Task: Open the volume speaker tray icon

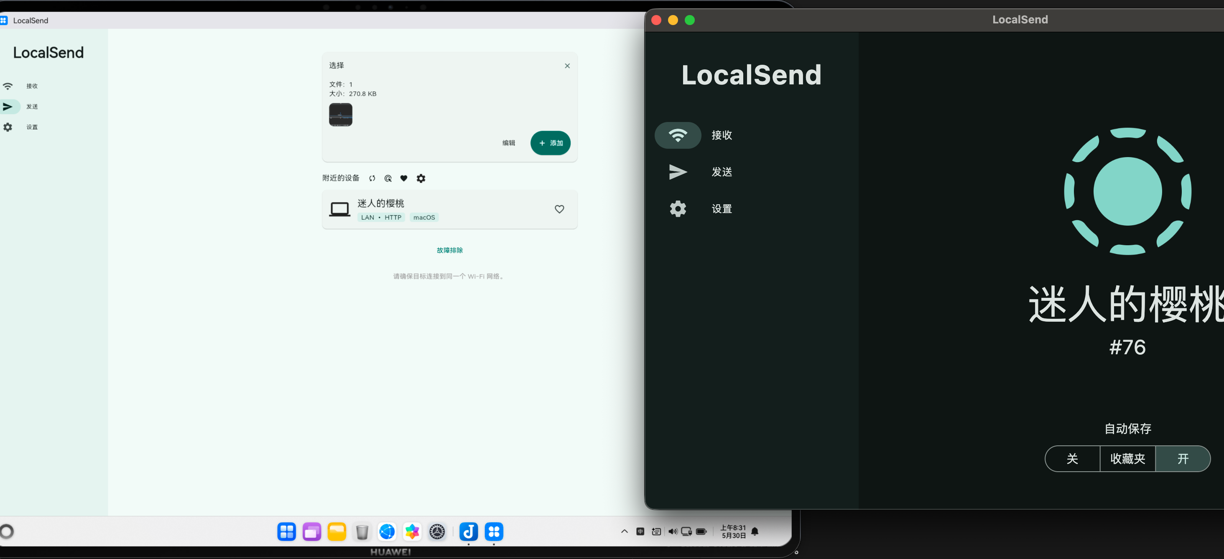Action: [x=672, y=531]
